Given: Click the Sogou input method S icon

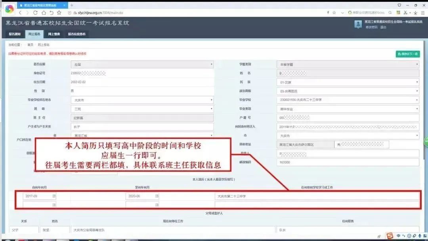Looking at the screenshot, I should [x=390, y=236].
